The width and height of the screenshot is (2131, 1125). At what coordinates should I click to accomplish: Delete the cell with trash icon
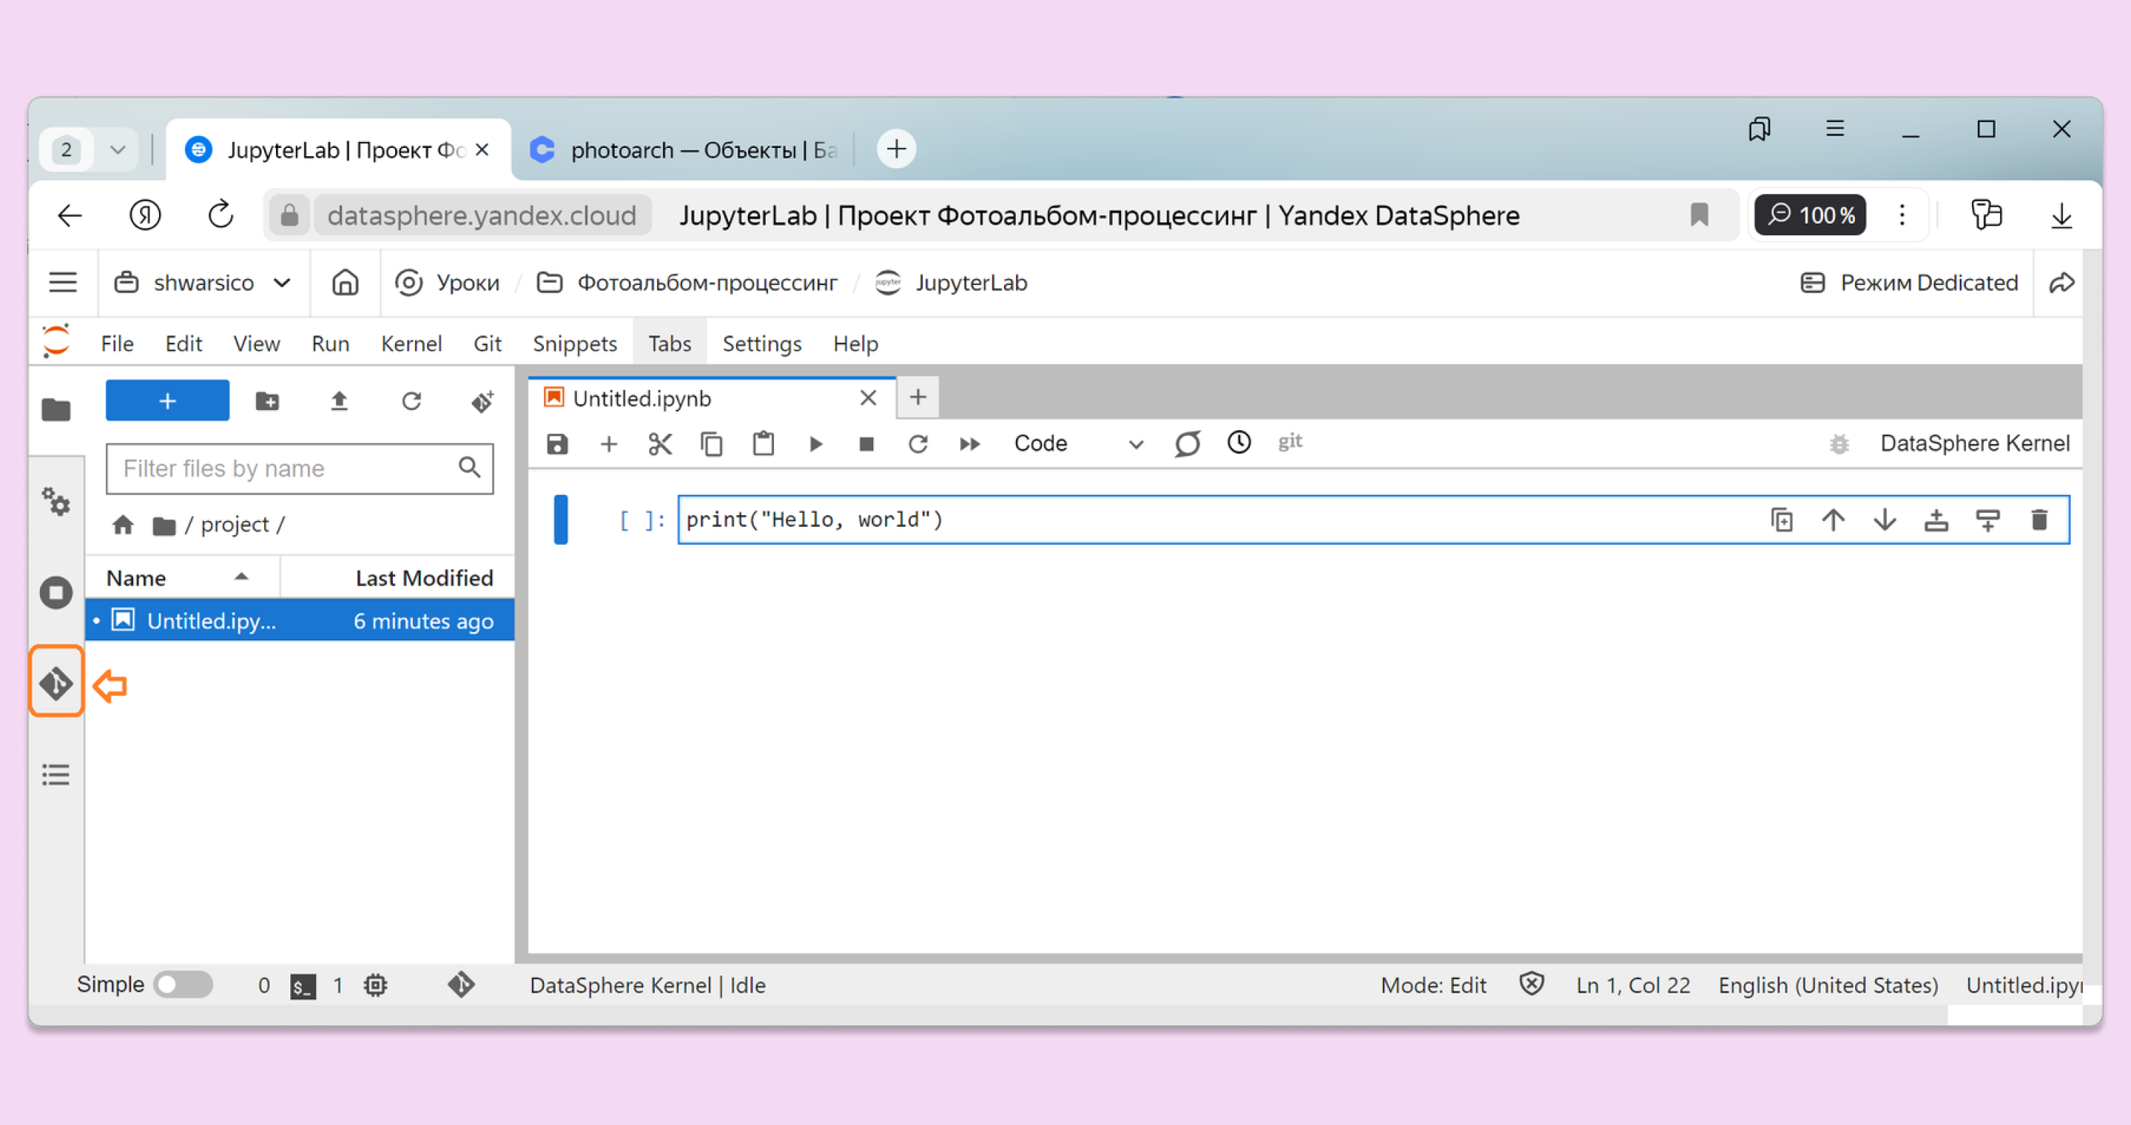tap(2040, 520)
